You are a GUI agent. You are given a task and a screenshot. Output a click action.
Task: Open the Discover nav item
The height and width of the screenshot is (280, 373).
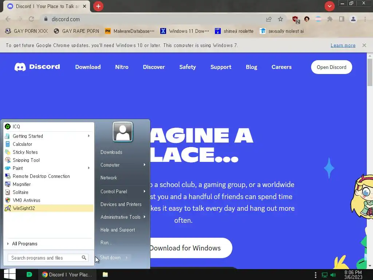point(154,67)
